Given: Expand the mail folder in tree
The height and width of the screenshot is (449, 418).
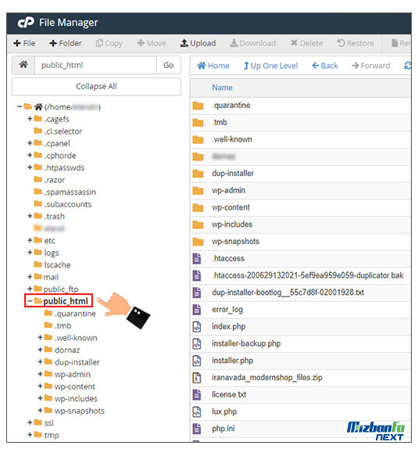Looking at the screenshot, I should (30, 277).
